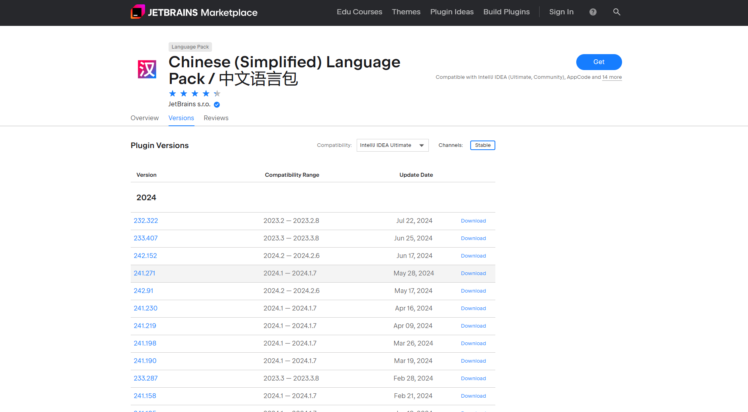Click the '2023.2 — 2023.2.8' compatibility range

coord(291,221)
